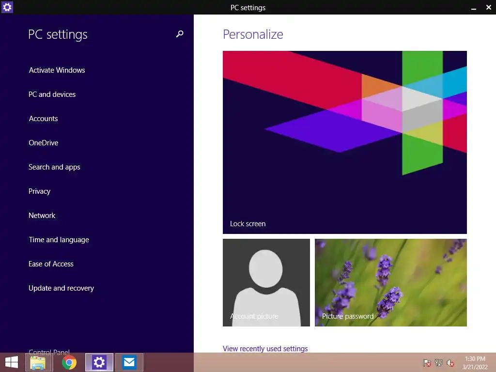Open Activate Windows settings
Image resolution: width=496 pixels, height=372 pixels.
pyautogui.click(x=57, y=70)
